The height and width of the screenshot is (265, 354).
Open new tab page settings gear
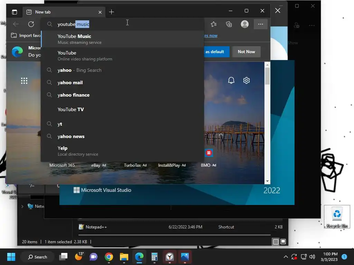click(246, 80)
